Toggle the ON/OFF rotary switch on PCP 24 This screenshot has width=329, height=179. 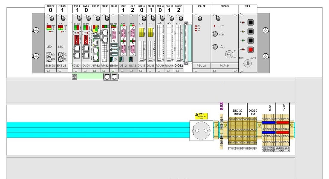(229, 54)
